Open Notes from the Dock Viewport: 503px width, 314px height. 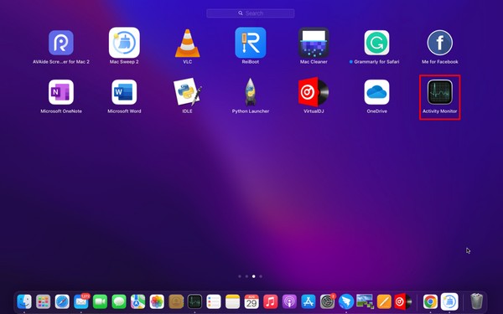(232, 301)
